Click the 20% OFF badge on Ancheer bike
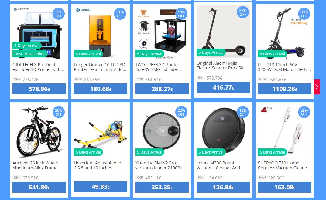Screen dimensions: 326x200 tap(59, 112)
